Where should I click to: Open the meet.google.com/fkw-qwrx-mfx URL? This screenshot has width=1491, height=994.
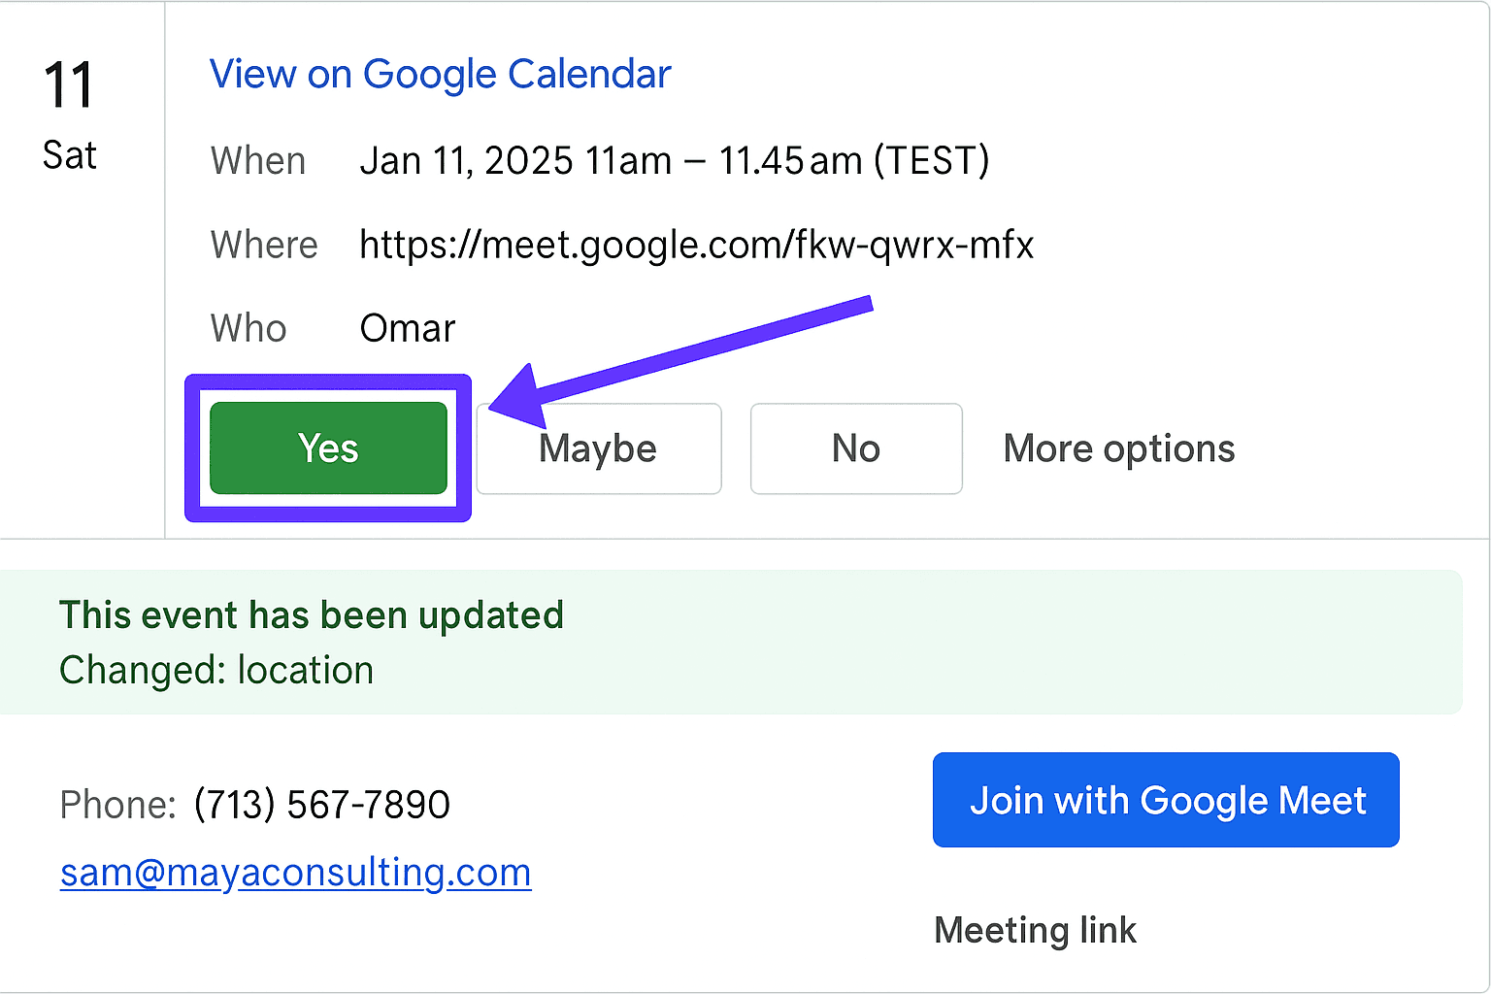tap(696, 245)
